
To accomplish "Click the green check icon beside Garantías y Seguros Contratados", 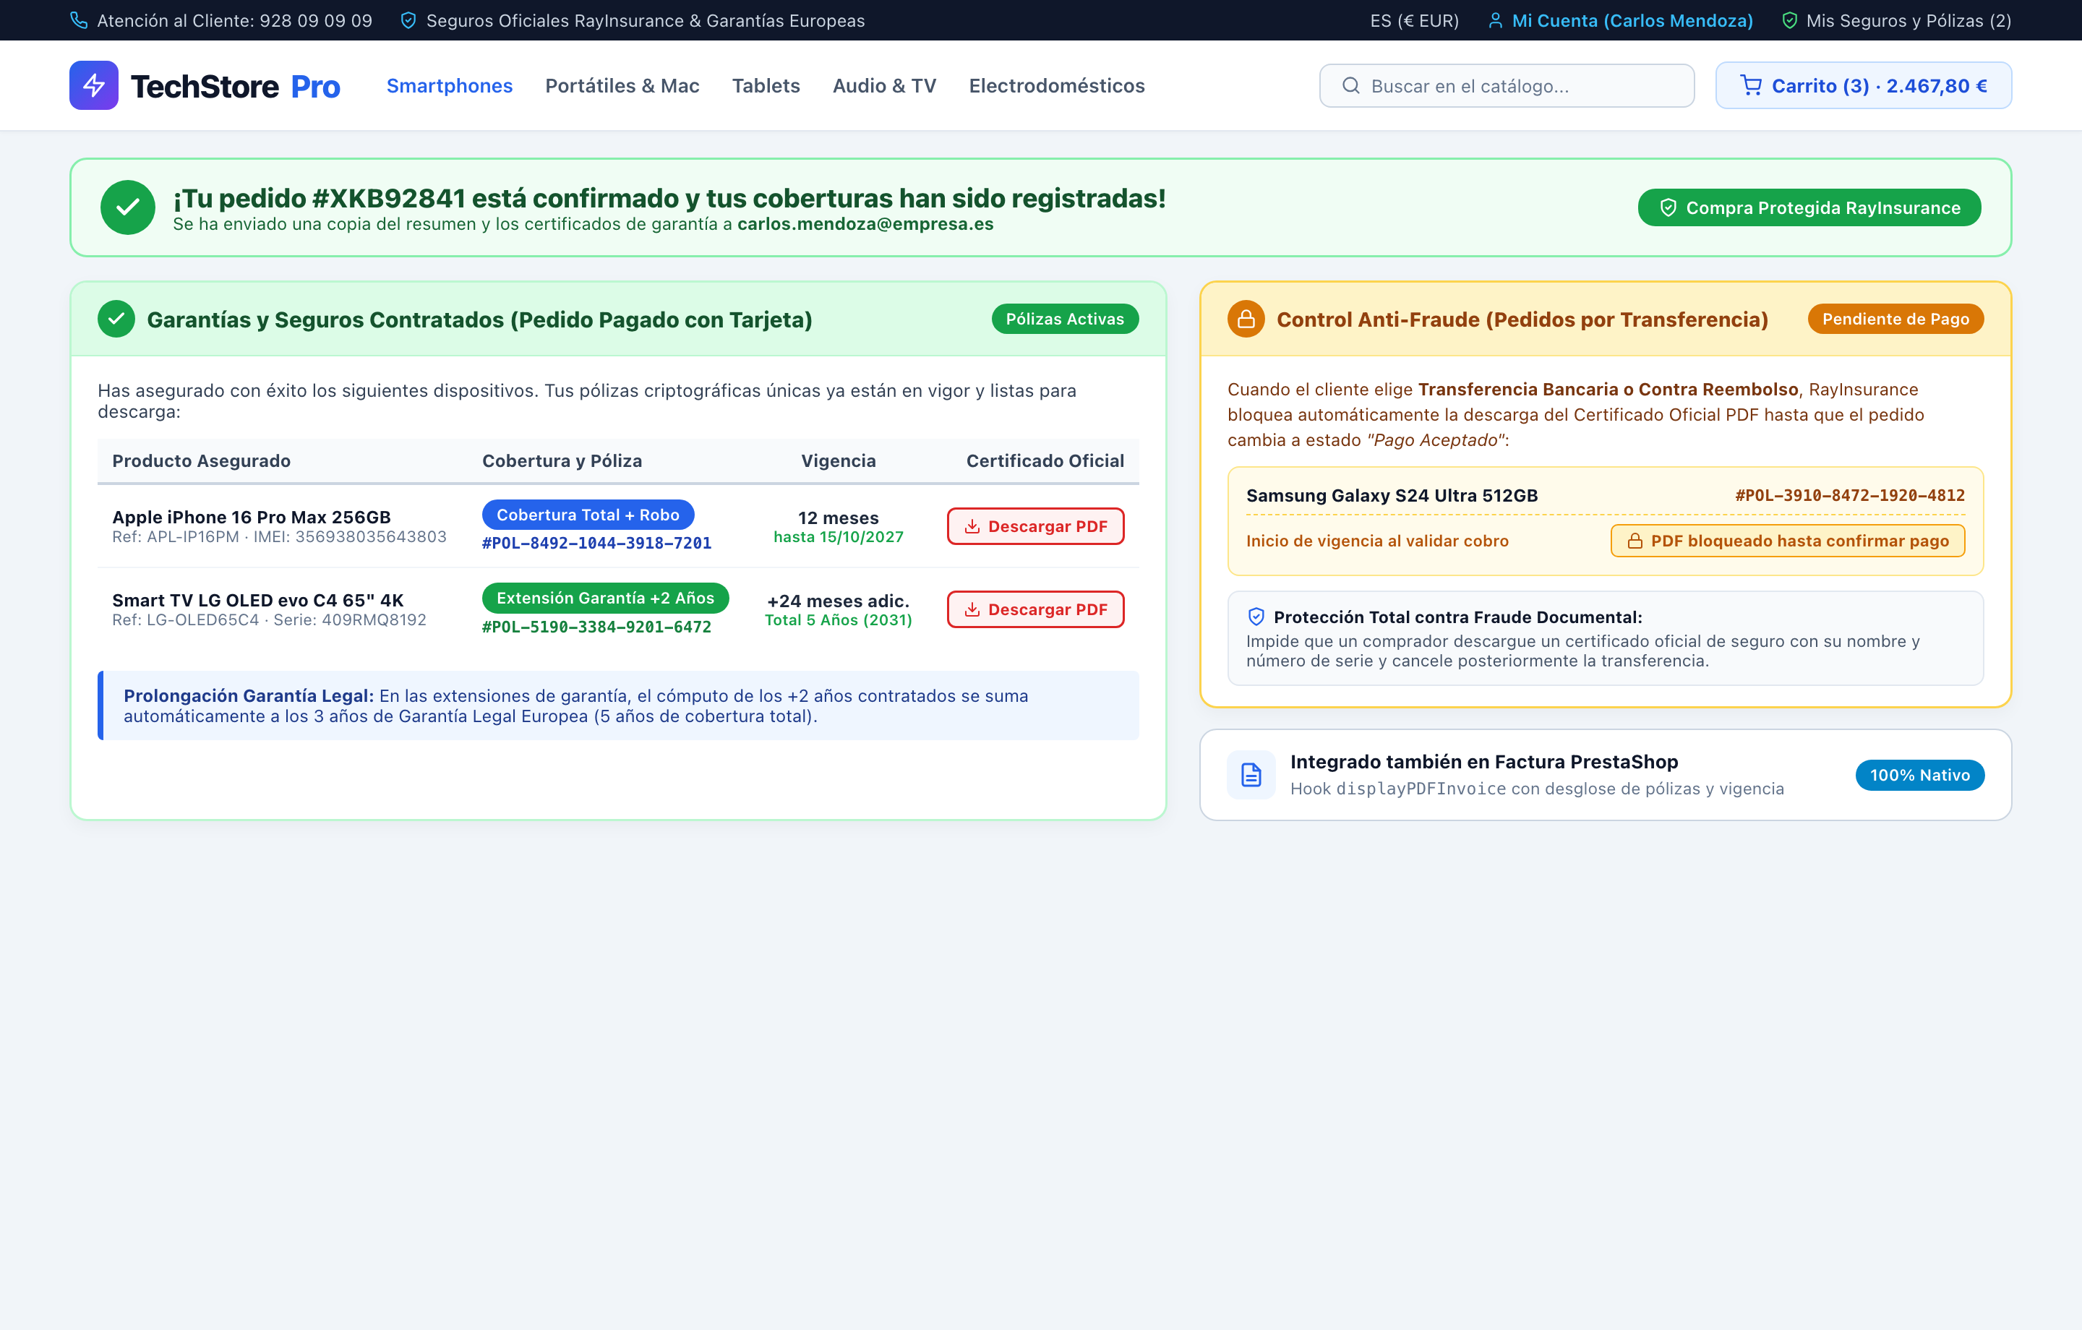I will (x=116, y=319).
